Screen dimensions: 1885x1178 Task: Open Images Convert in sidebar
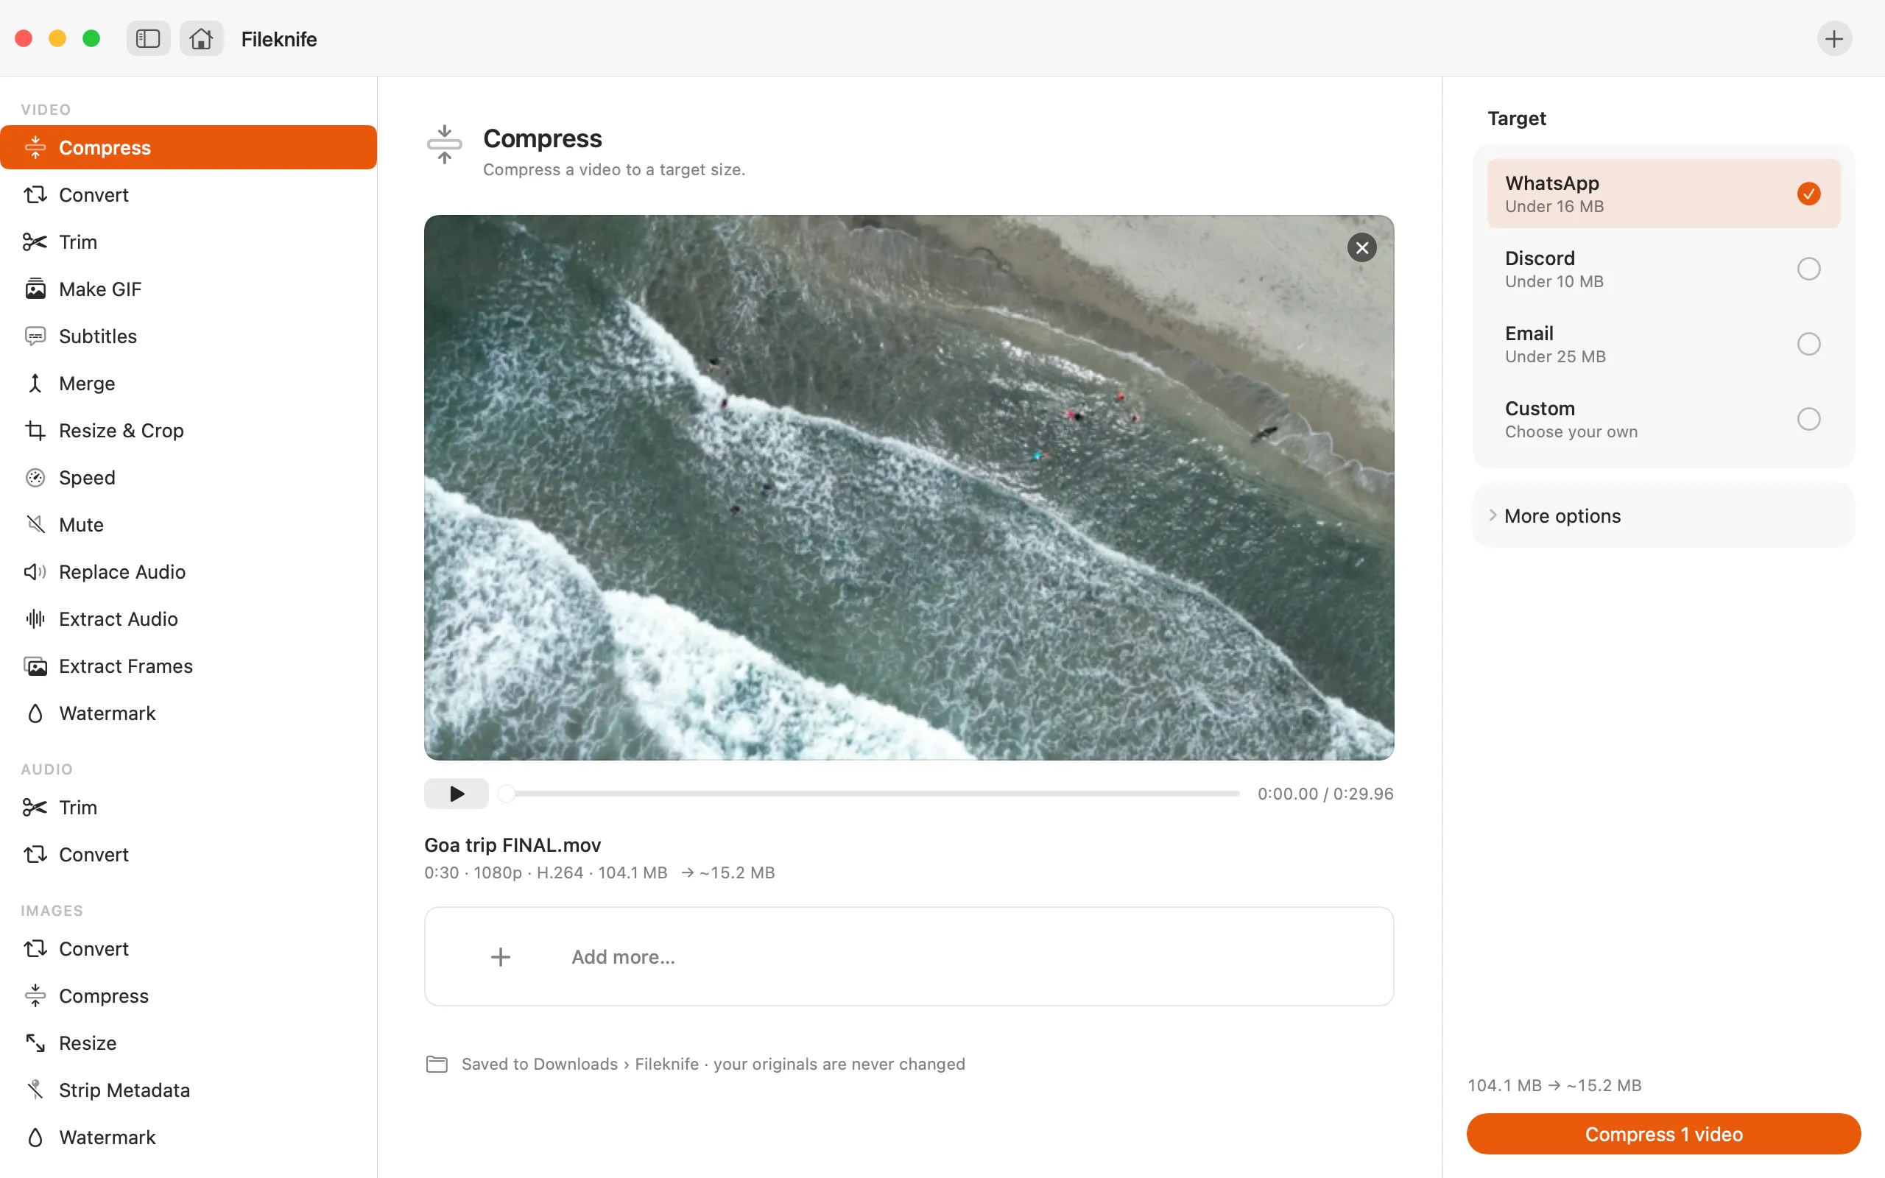pyautogui.click(x=188, y=948)
